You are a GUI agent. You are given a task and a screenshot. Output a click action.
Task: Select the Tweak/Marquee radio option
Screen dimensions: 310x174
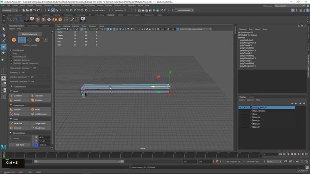click(x=11, y=57)
